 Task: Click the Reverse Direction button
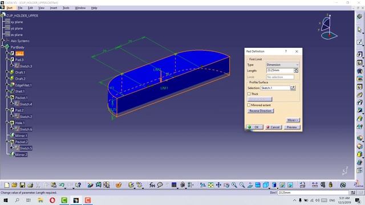pos(261,111)
